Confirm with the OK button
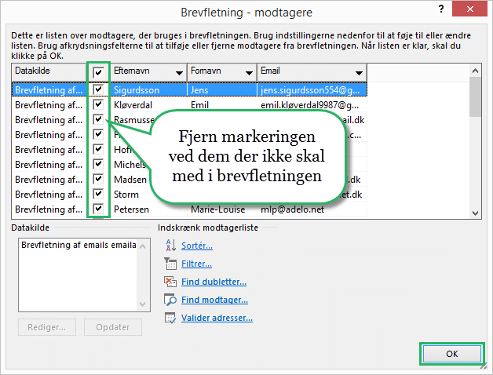 (x=452, y=354)
